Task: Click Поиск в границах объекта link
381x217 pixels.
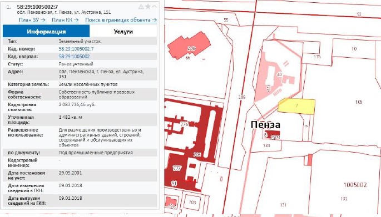Action: (121, 20)
